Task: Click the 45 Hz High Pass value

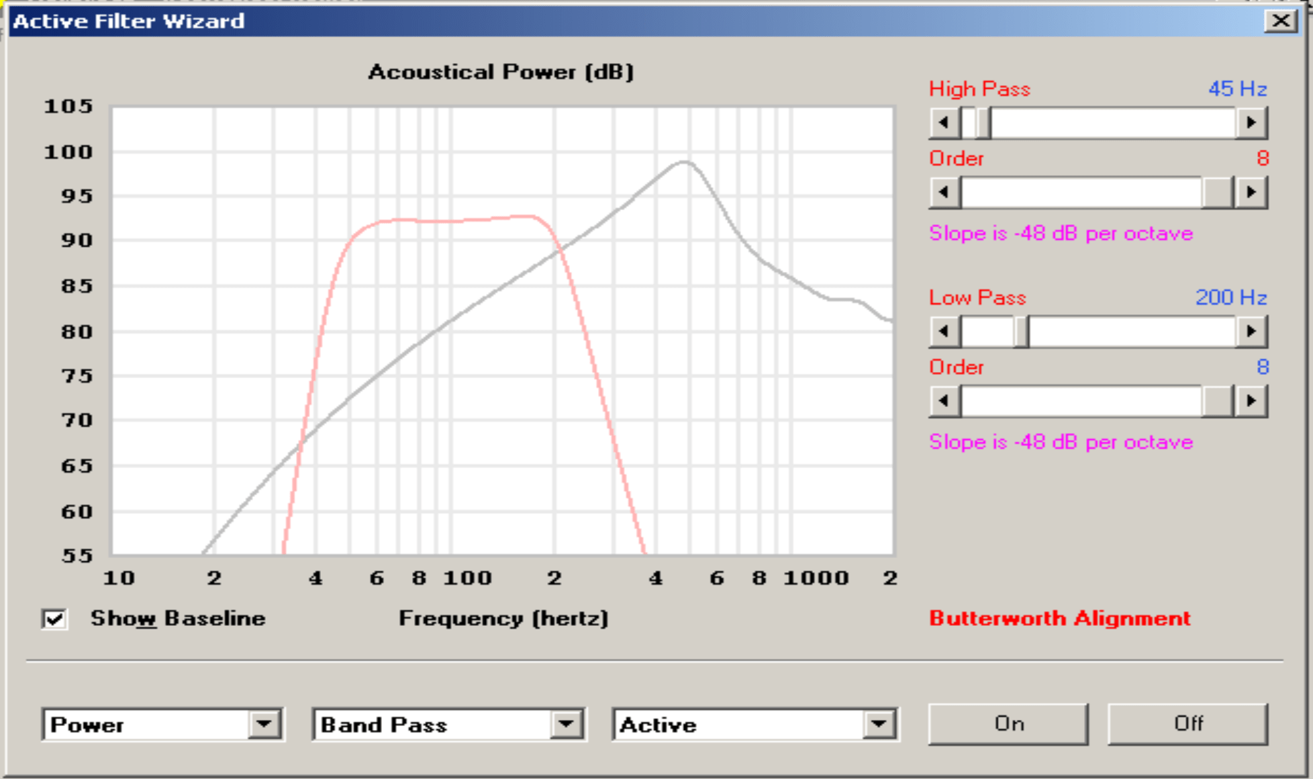Action: 1238,89
